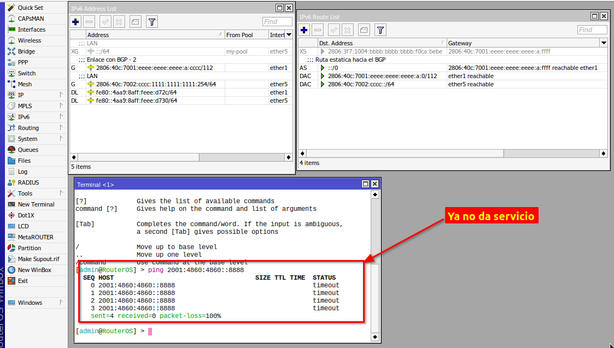Open Quick Set from the sidebar
This screenshot has height=348, width=614.
point(30,8)
